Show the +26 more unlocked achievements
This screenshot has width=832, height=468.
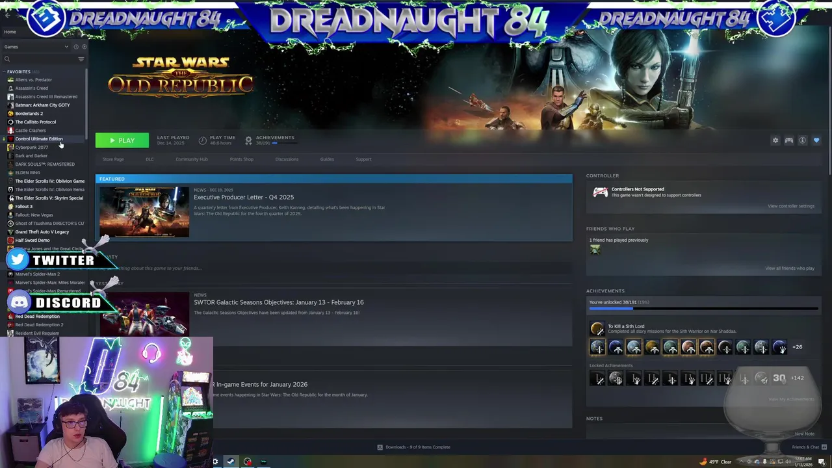[797, 347]
